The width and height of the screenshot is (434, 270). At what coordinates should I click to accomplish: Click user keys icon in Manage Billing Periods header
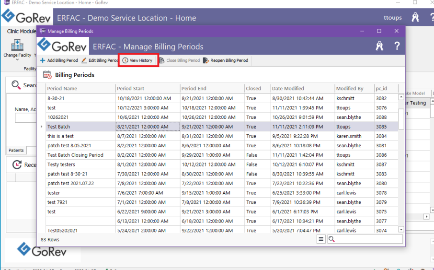click(379, 46)
